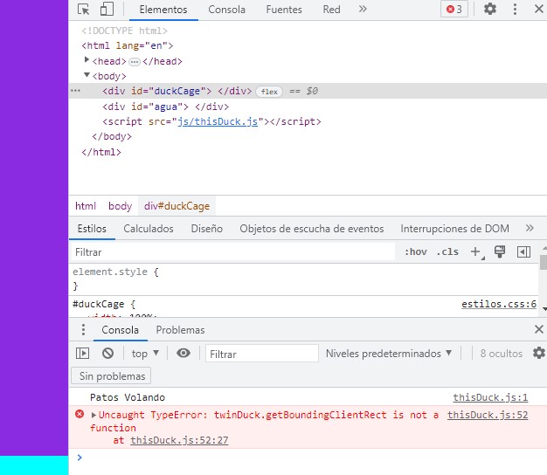Open Interrupciones de DOM pane

tap(454, 229)
